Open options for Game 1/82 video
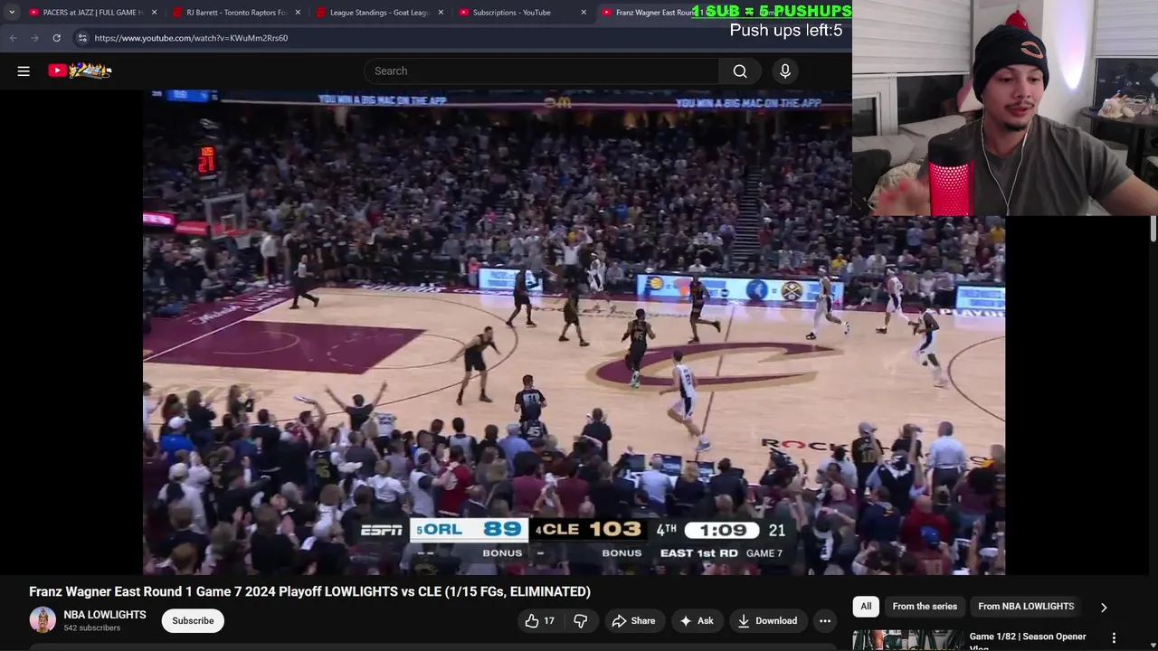1158x651 pixels. pos(1114,638)
